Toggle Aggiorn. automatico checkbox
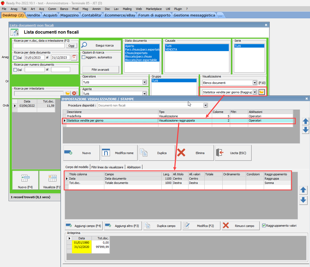This screenshot has width=310, height=267. (x=84, y=57)
